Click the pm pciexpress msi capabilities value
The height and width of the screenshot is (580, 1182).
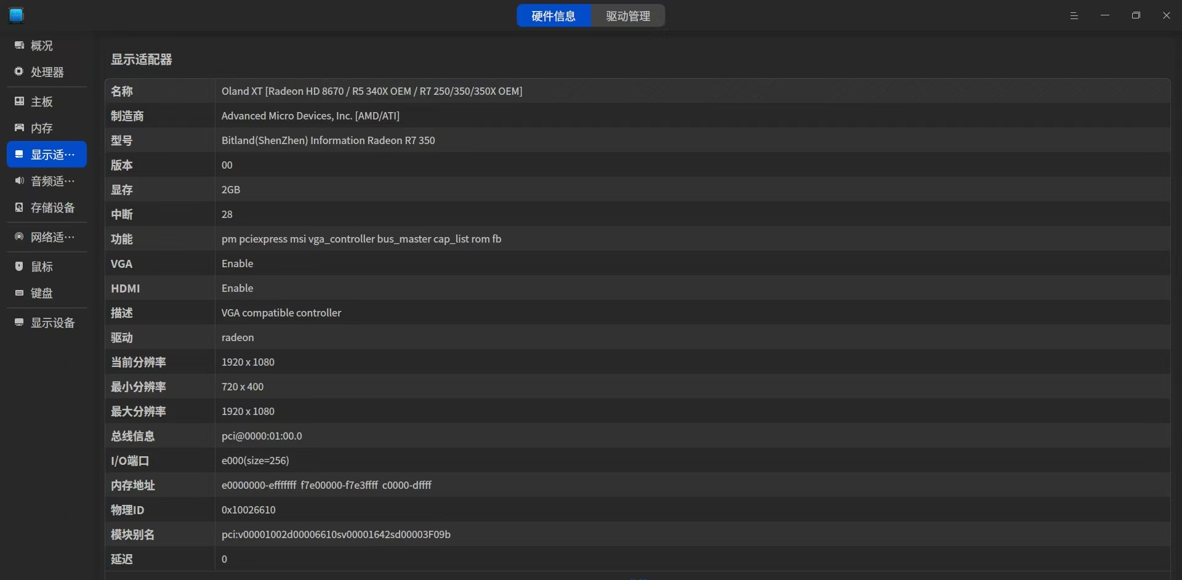361,239
